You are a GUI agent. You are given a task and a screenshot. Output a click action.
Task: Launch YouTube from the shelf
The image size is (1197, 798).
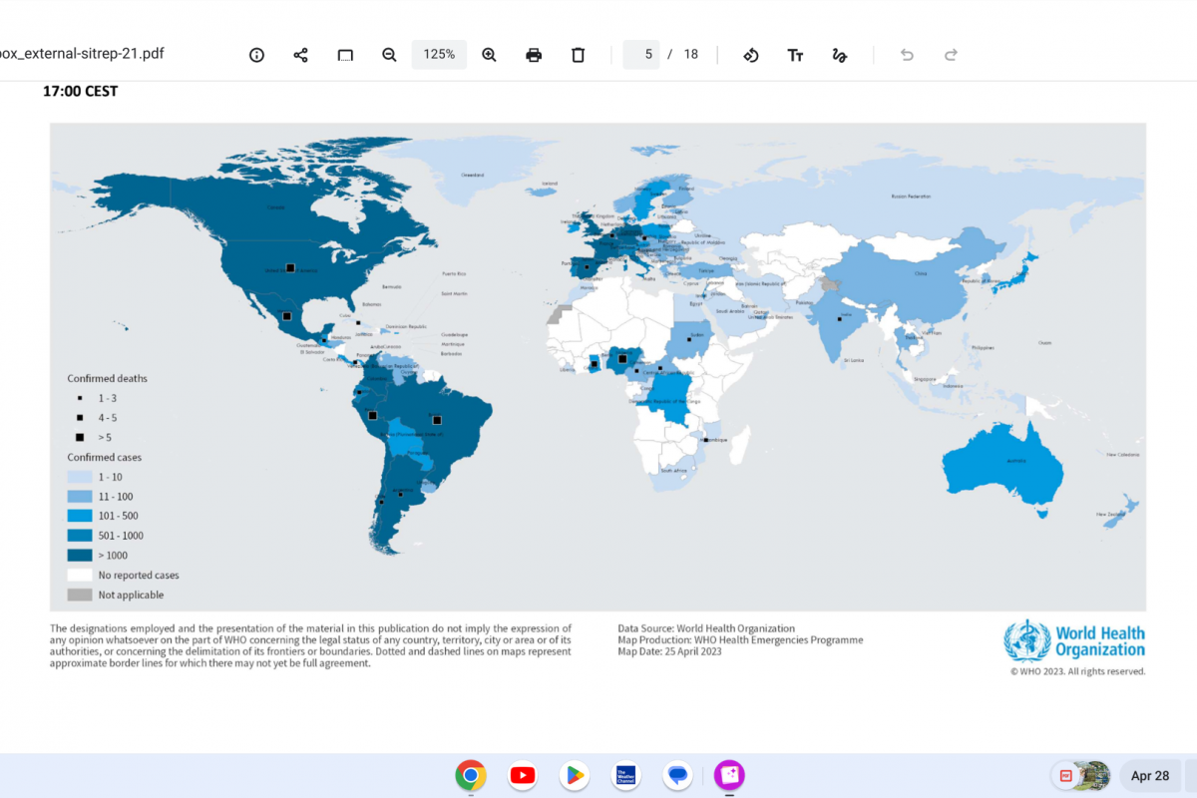[523, 775]
